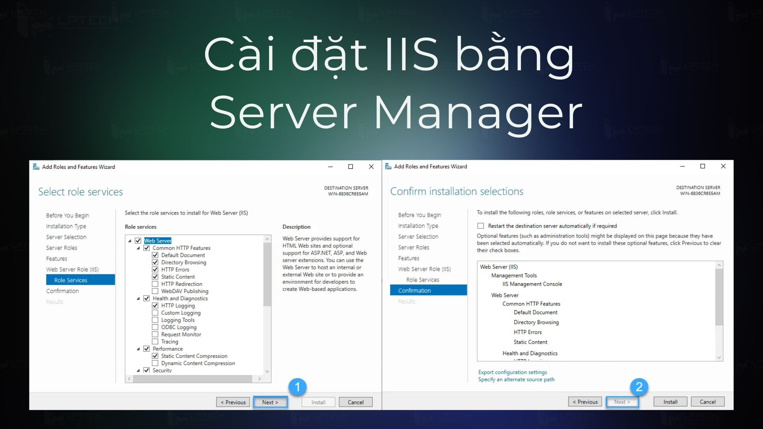Maximize the left Add Roles wizard window
The height and width of the screenshot is (429, 763).
(x=351, y=167)
